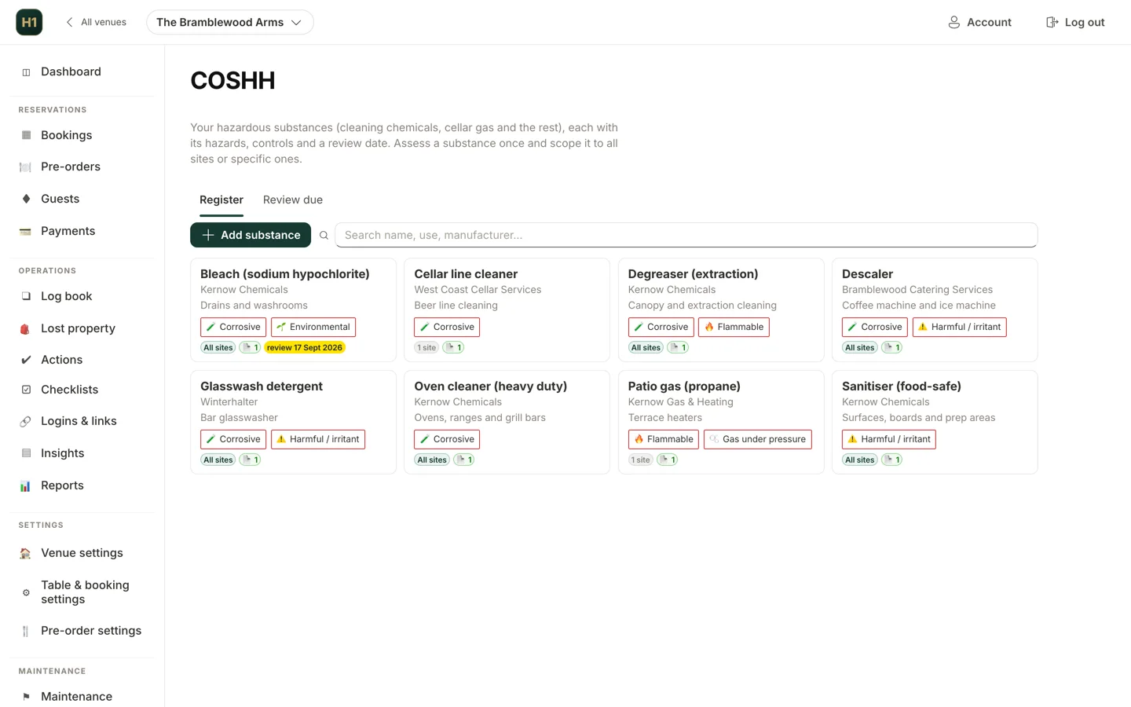Switch to the Review due tab
This screenshot has width=1131, height=707.
coord(293,200)
